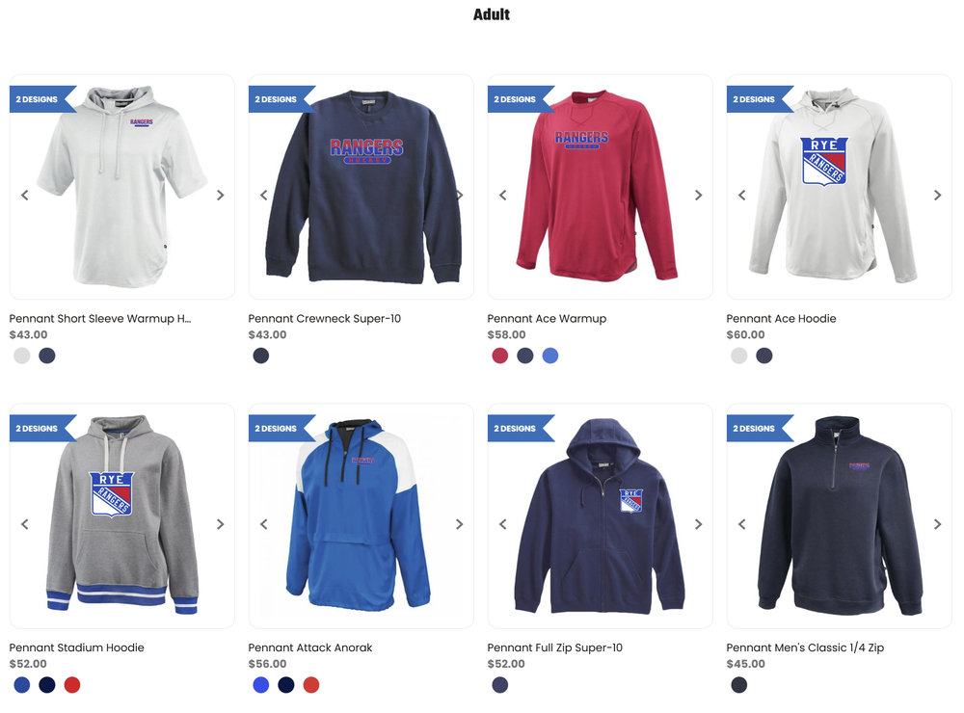Click next arrow on Men's Classic 1/4 Zip image

[x=938, y=524]
